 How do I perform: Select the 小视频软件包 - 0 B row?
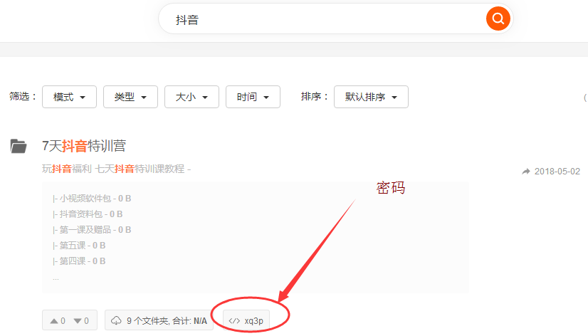pos(92,199)
